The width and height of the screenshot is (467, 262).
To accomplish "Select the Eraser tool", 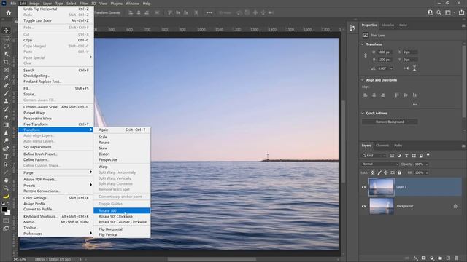I will click(6, 117).
